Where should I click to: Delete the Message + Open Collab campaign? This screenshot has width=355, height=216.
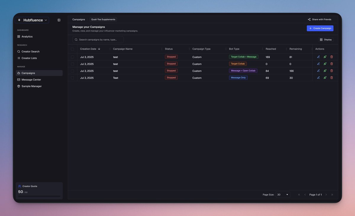[x=331, y=71]
